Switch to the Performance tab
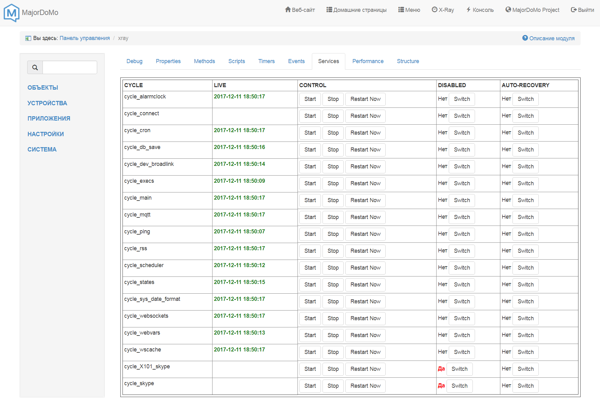This screenshot has width=600, height=413. 368,61
